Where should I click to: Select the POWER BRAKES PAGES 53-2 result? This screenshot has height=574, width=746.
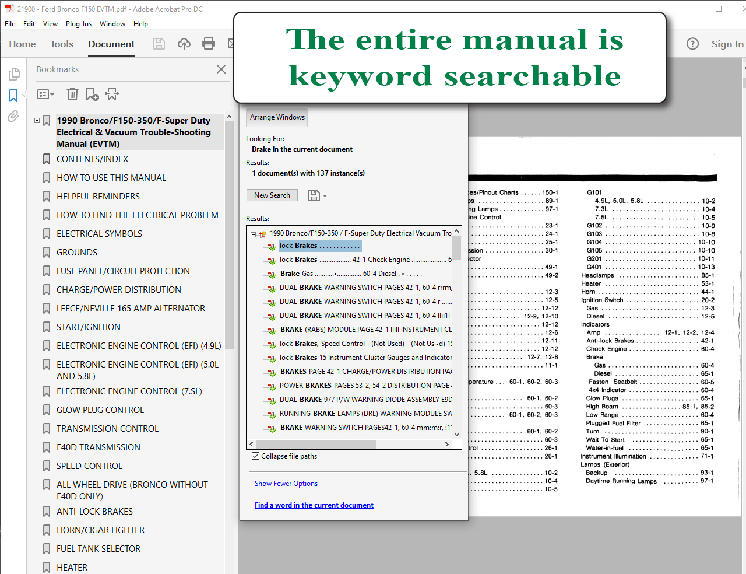tap(365, 386)
